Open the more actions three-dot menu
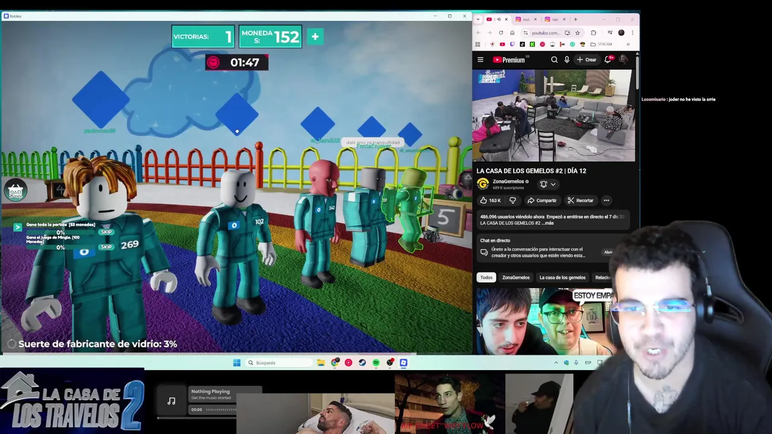 606,200
